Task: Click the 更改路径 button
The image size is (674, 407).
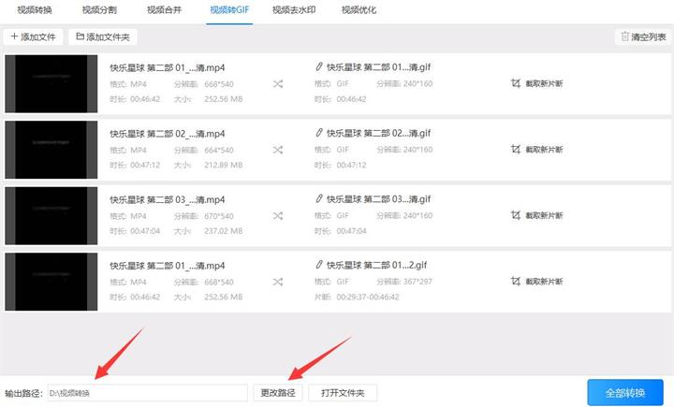Action: tap(278, 393)
